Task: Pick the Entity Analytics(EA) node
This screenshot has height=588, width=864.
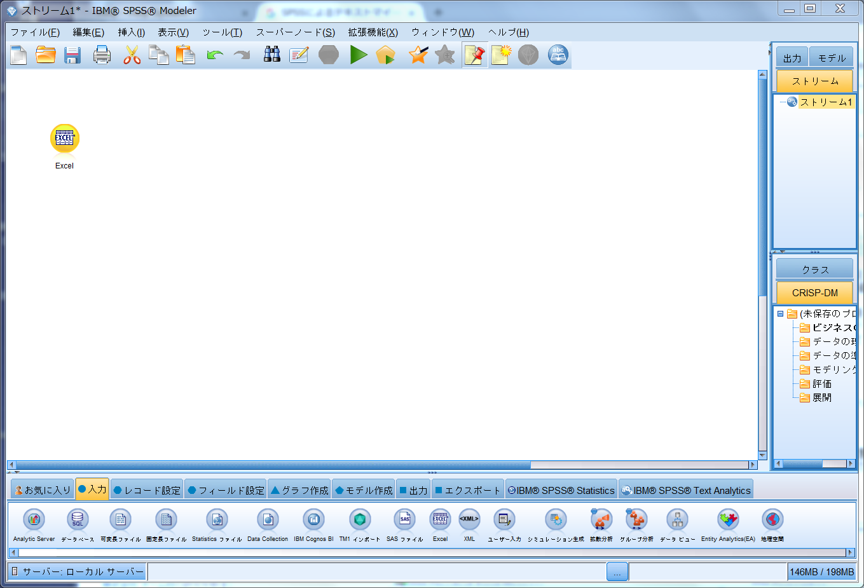Action: point(728,520)
